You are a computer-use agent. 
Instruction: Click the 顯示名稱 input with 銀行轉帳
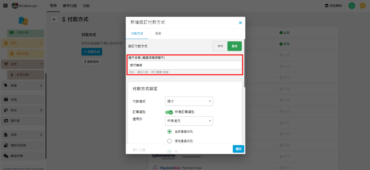185,65
